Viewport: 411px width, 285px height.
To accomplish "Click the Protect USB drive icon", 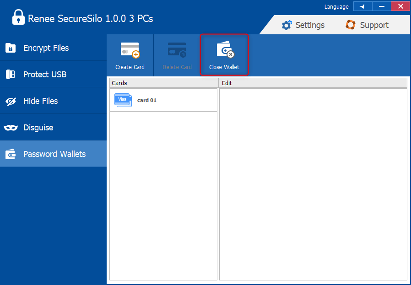I will 11,74.
